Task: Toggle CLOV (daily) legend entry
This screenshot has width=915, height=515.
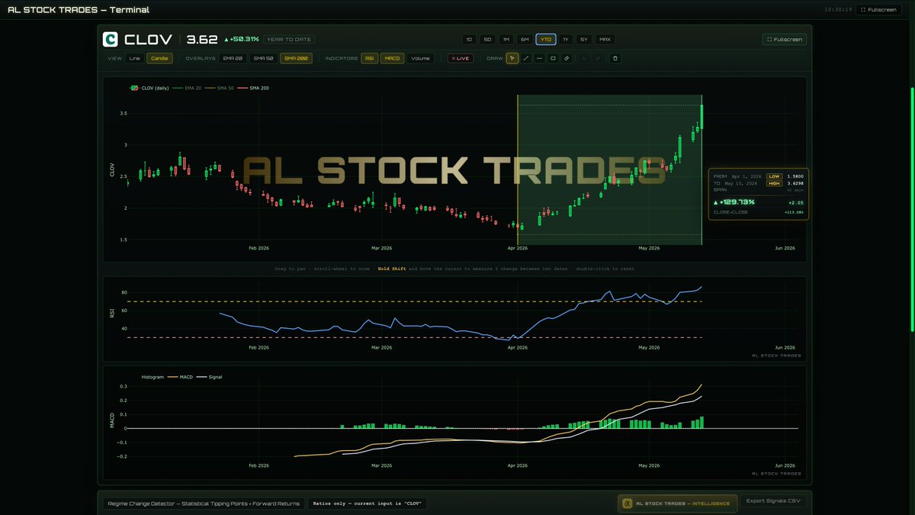Action: click(149, 88)
